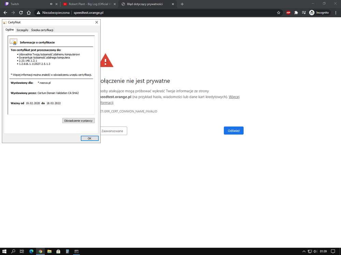Screen dimensions: 341x255
Task: Close the Robert Plant YouTube tab
Action: (x=115, y=4)
